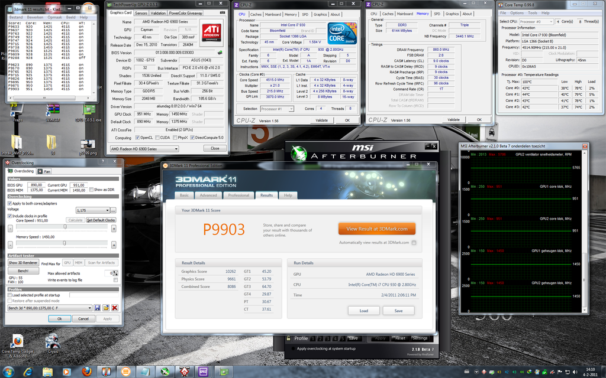
Task: Select the Fan tab icon in Overclocking tool
Action: pyautogui.click(x=40, y=171)
